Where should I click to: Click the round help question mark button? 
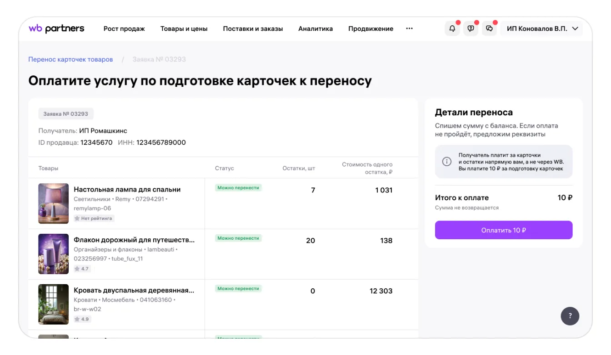[570, 316]
